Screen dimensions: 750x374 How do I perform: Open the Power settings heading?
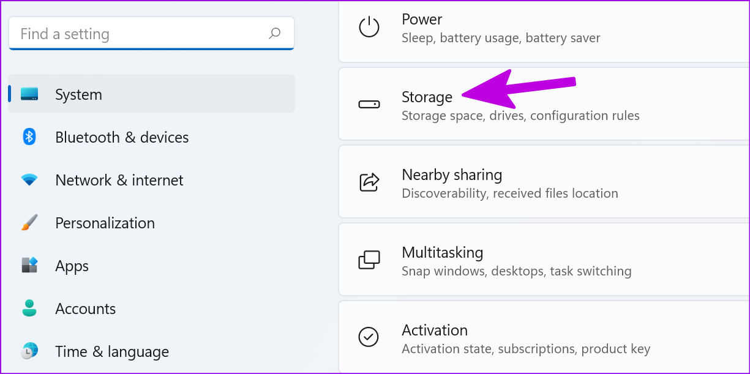[x=422, y=19]
